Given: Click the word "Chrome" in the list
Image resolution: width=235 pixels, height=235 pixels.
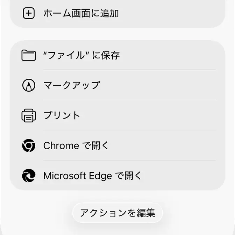Looking at the screenshot, I should click(61, 145).
